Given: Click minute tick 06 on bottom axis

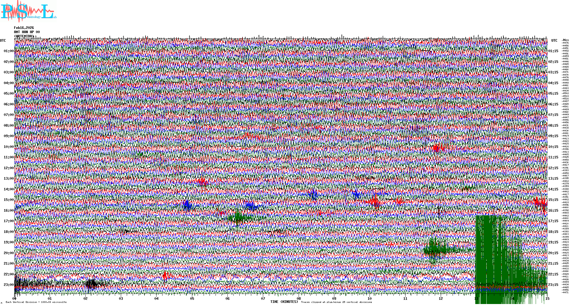Looking at the screenshot, I should click(x=227, y=299).
